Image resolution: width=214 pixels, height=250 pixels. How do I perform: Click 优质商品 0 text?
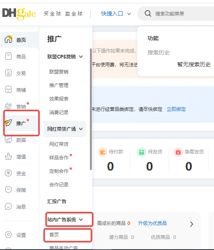pos(163,237)
